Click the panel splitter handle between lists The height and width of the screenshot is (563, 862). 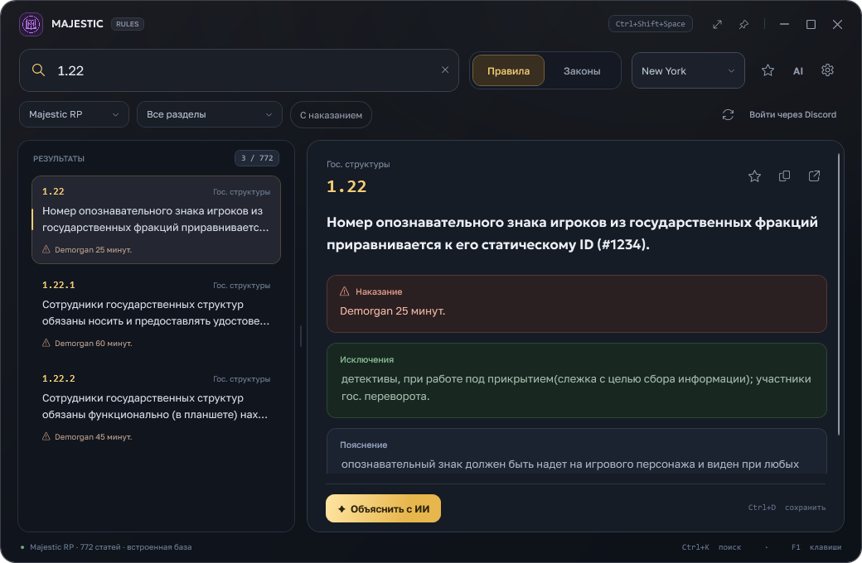pos(301,336)
